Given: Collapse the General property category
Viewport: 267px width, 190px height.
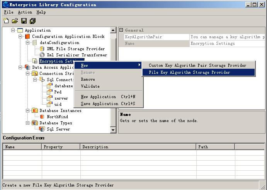Looking at the screenshot, I should [x=121, y=30].
